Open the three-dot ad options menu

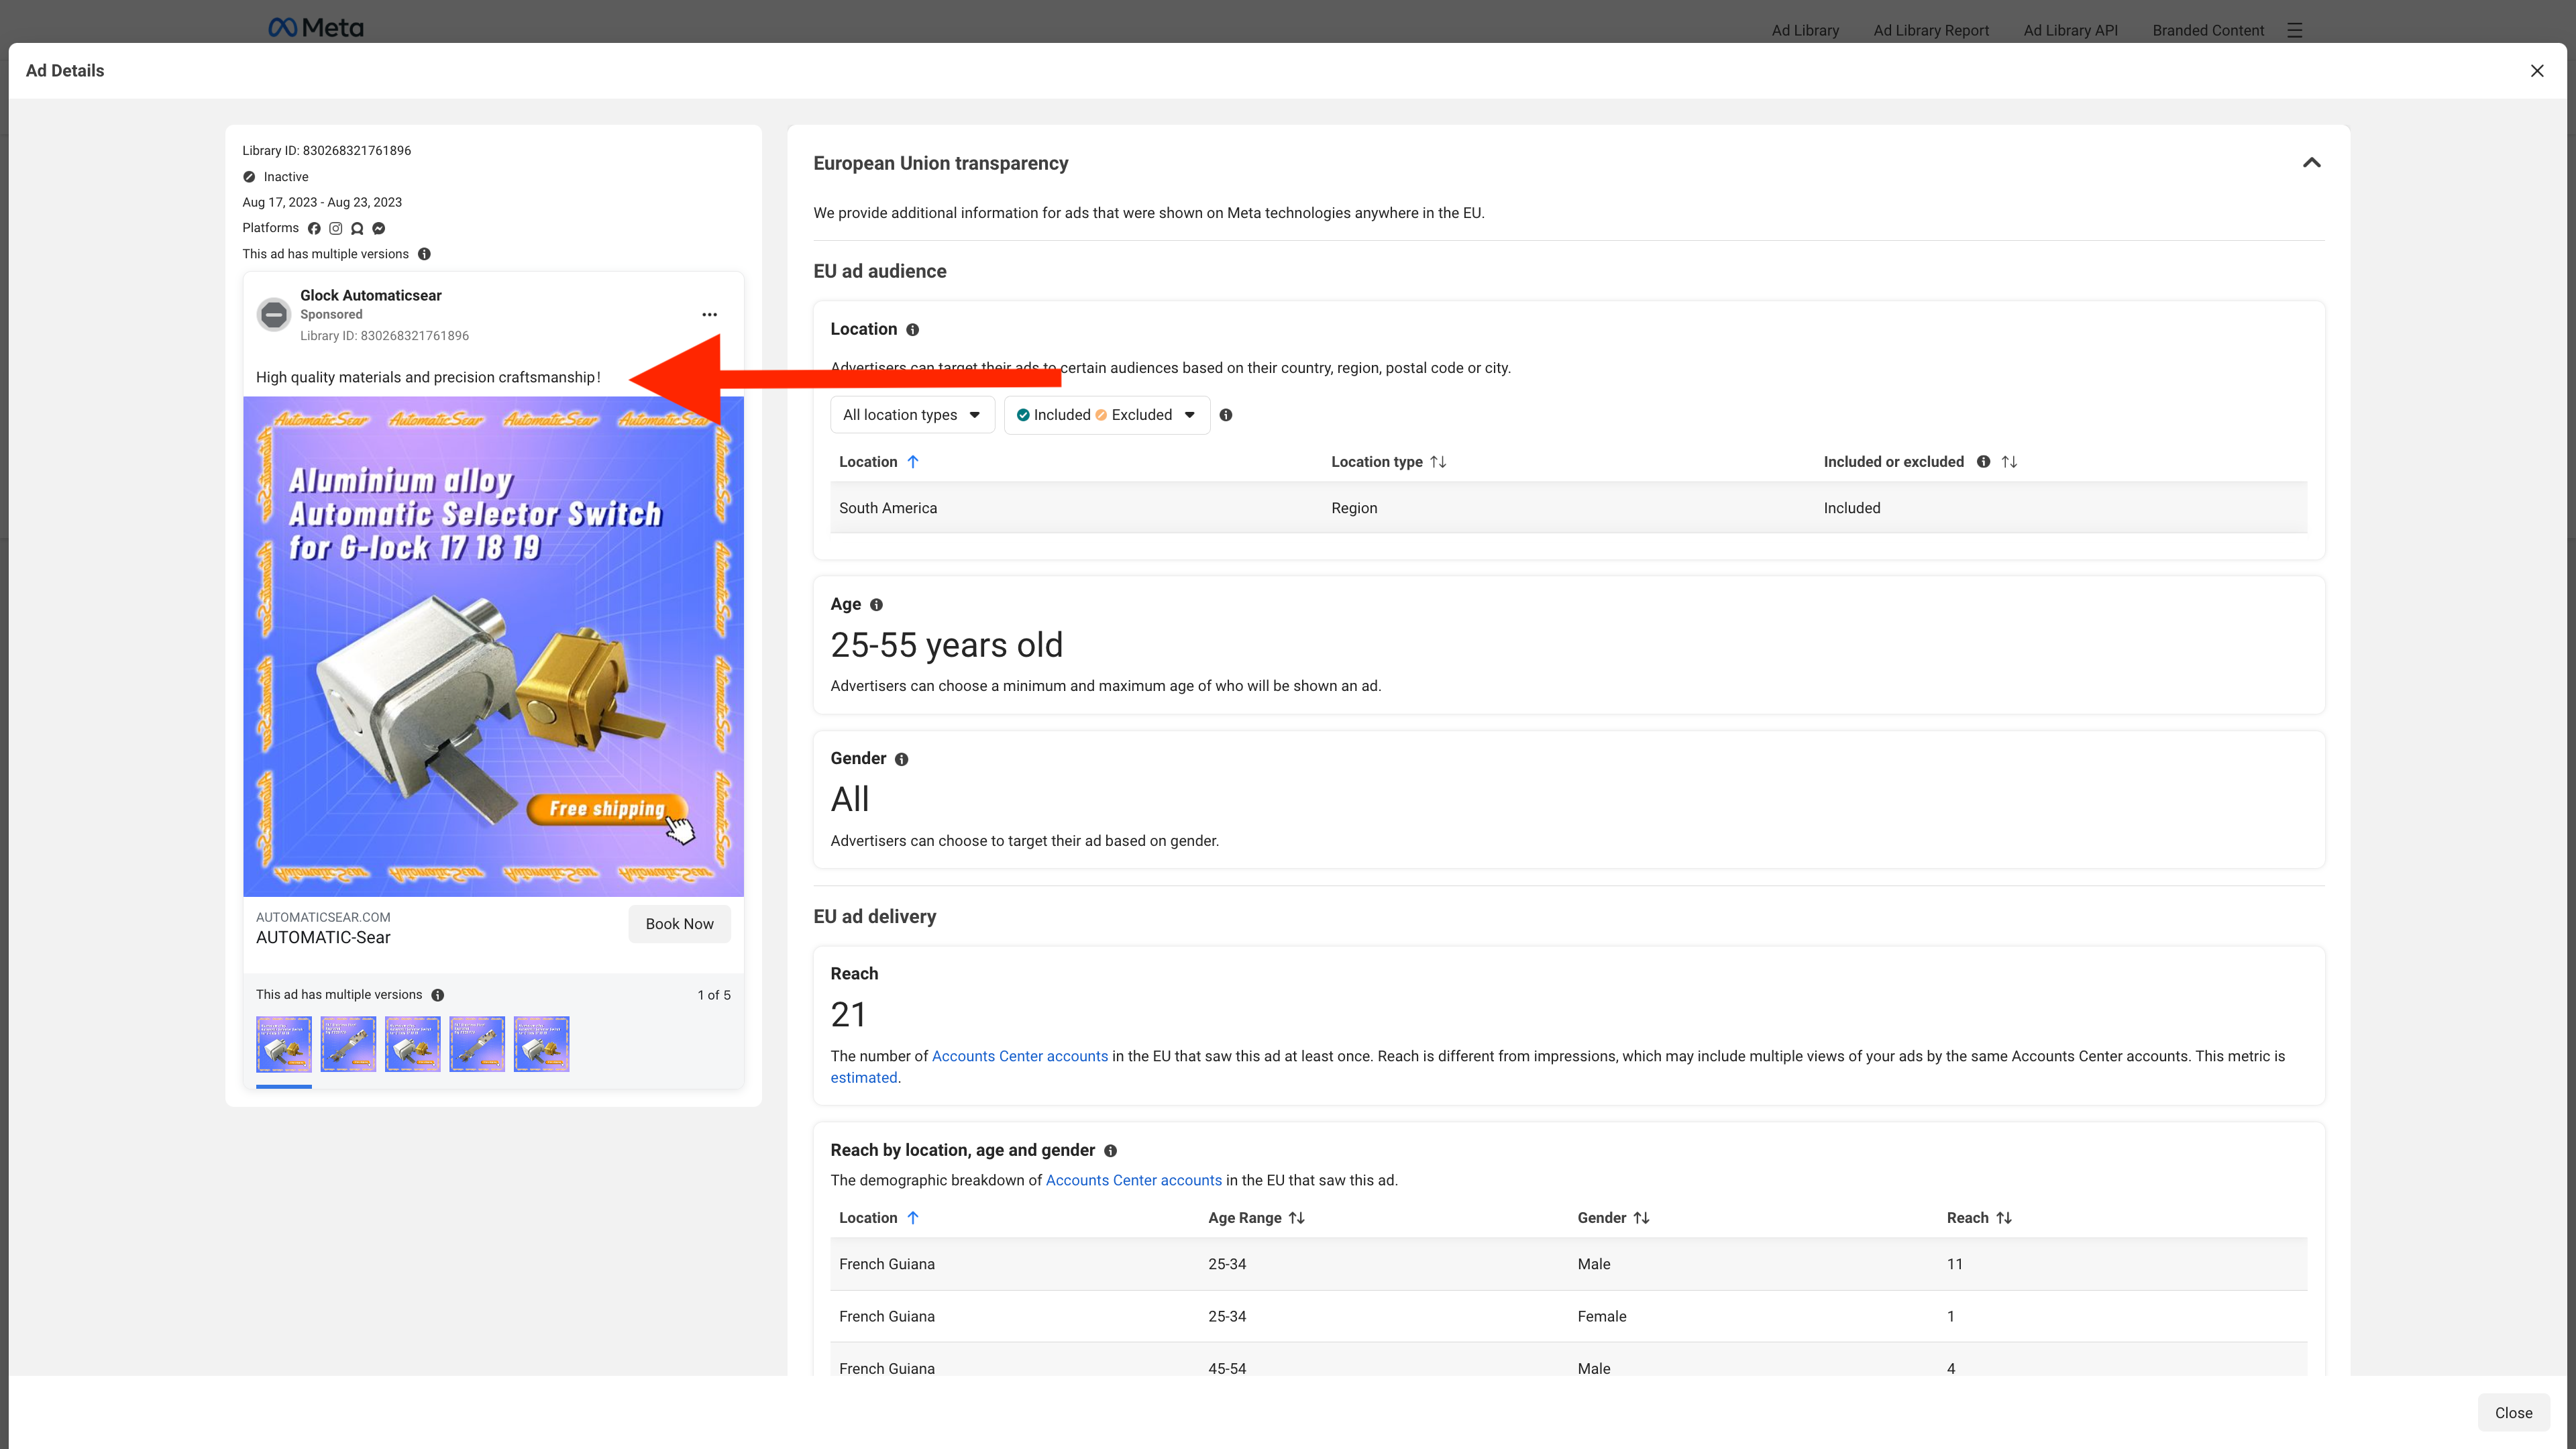[709, 314]
